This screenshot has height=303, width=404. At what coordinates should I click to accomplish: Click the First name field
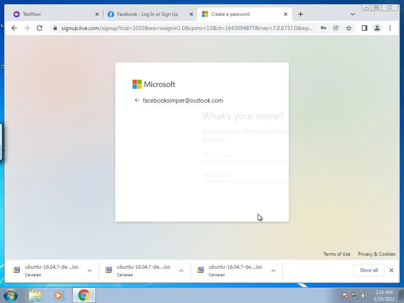[x=245, y=155]
